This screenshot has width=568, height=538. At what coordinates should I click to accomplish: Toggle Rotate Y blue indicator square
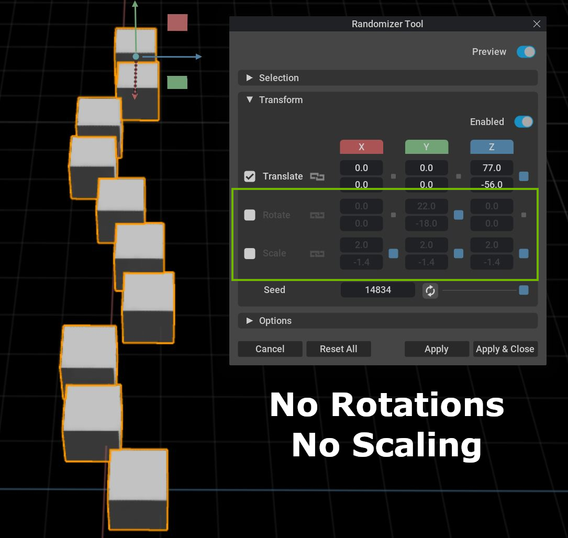458,215
